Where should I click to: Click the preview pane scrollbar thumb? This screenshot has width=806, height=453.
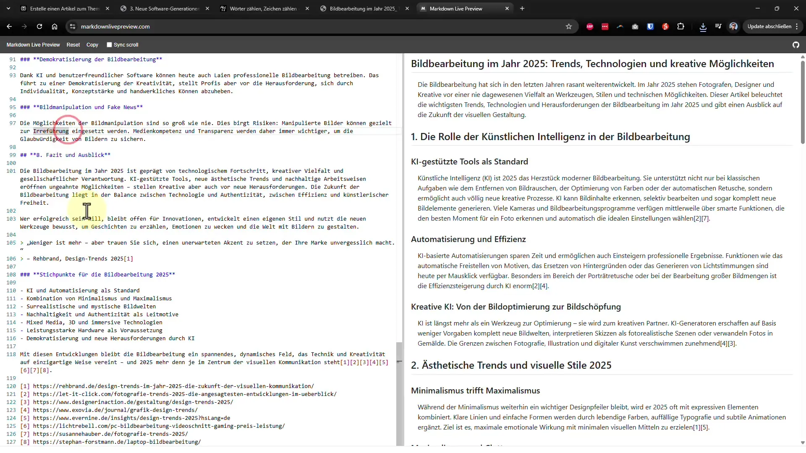pos(803,102)
